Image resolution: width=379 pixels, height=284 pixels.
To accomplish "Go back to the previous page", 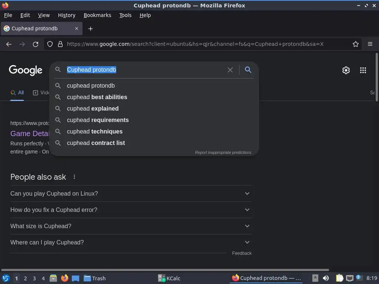I will point(9,44).
